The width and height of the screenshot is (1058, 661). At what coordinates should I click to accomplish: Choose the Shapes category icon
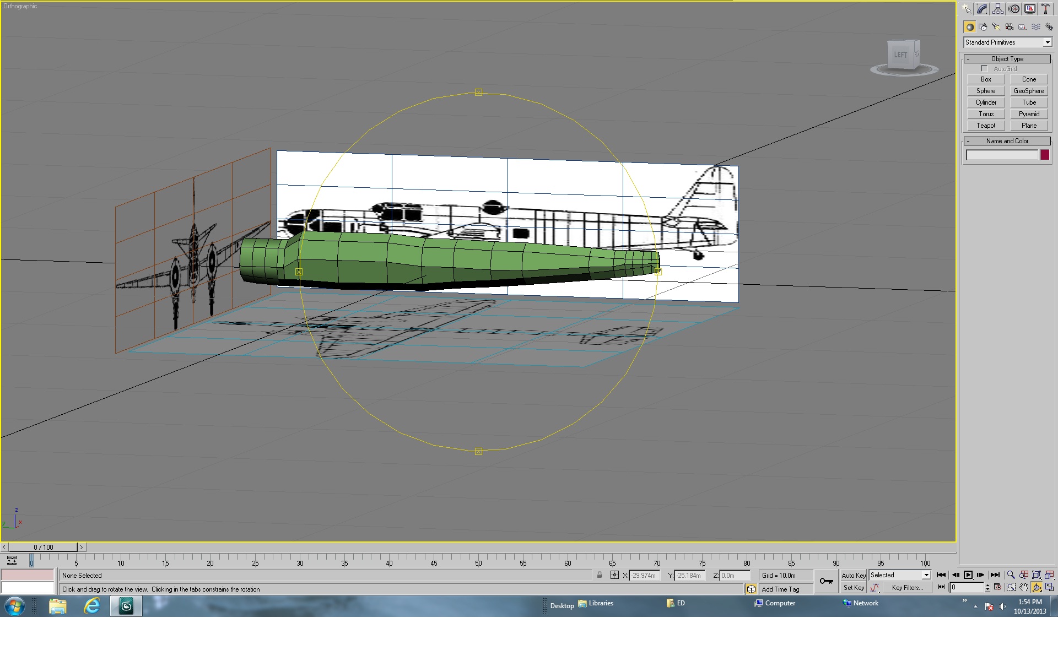coord(983,27)
